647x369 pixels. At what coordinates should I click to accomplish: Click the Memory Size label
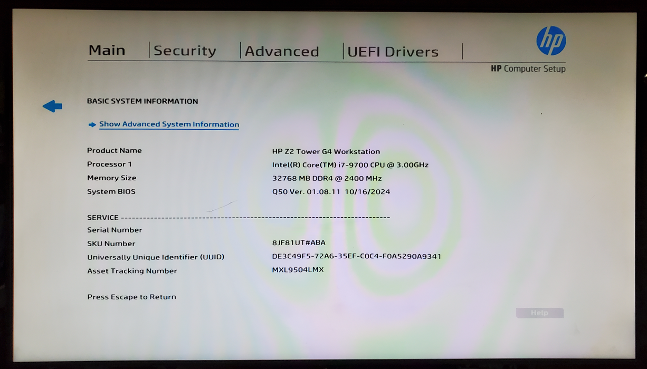(x=112, y=178)
